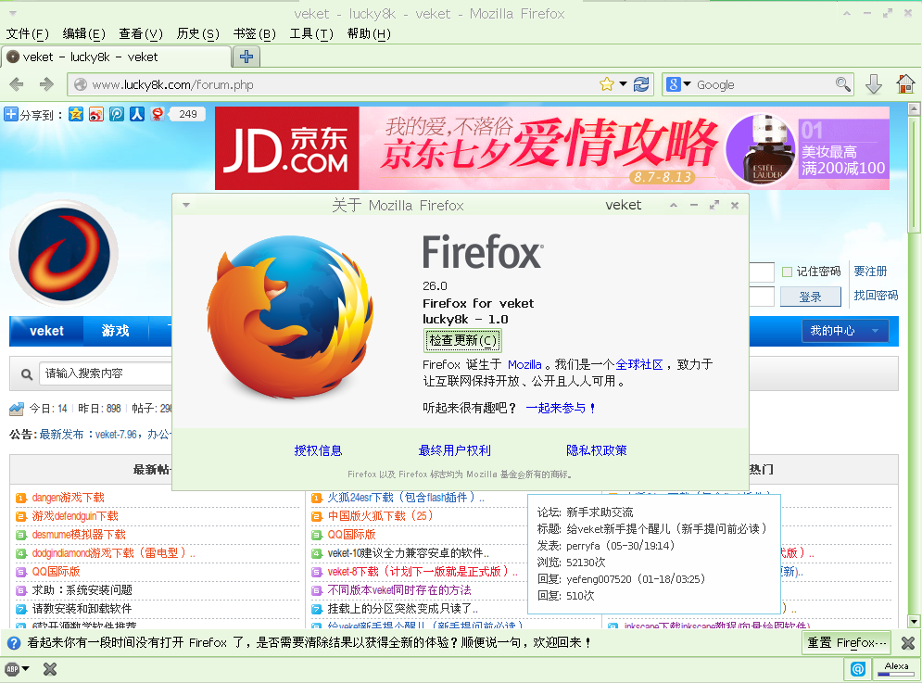Open the 帮助(H) menu

(x=369, y=33)
